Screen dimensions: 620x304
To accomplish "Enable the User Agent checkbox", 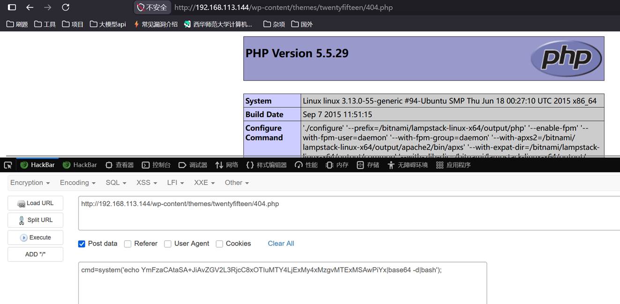I will [168, 244].
